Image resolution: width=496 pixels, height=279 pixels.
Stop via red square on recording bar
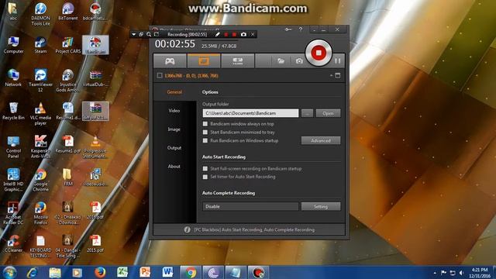[234, 34]
